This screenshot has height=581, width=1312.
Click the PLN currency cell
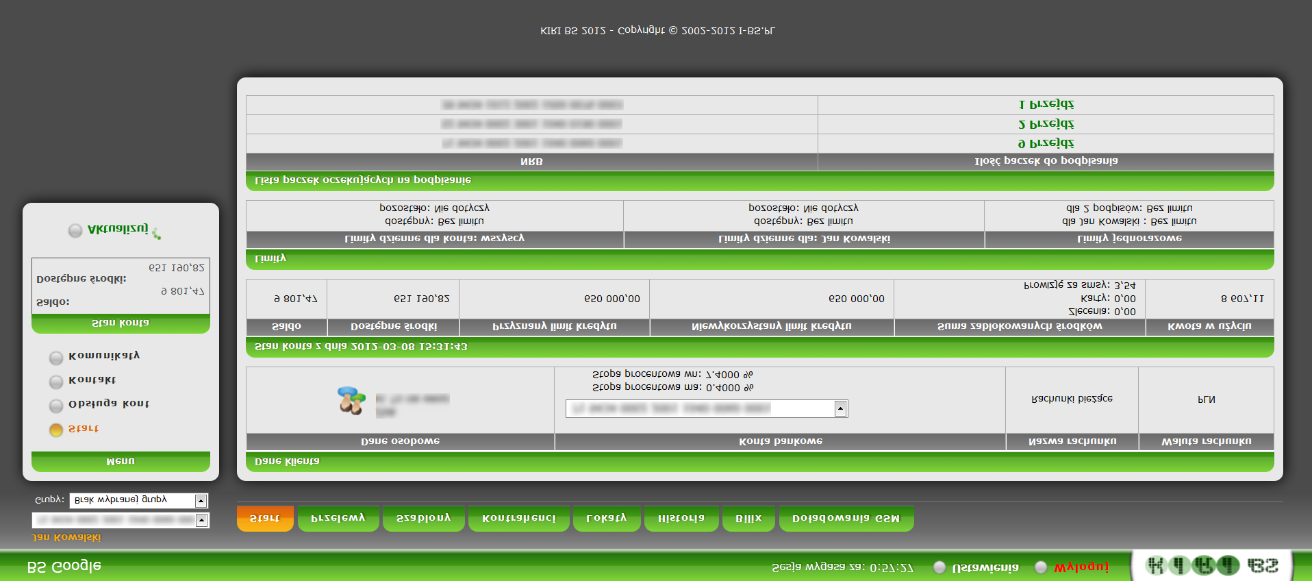coord(1207,399)
